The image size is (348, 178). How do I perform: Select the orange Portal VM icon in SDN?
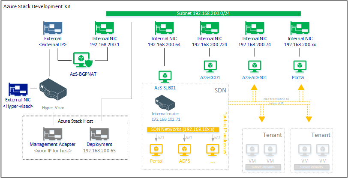(156, 150)
